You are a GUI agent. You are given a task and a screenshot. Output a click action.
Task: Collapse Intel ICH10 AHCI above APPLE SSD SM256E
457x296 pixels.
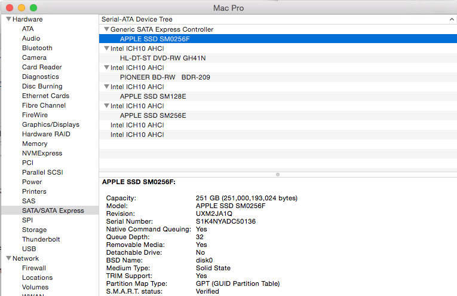[x=107, y=106]
